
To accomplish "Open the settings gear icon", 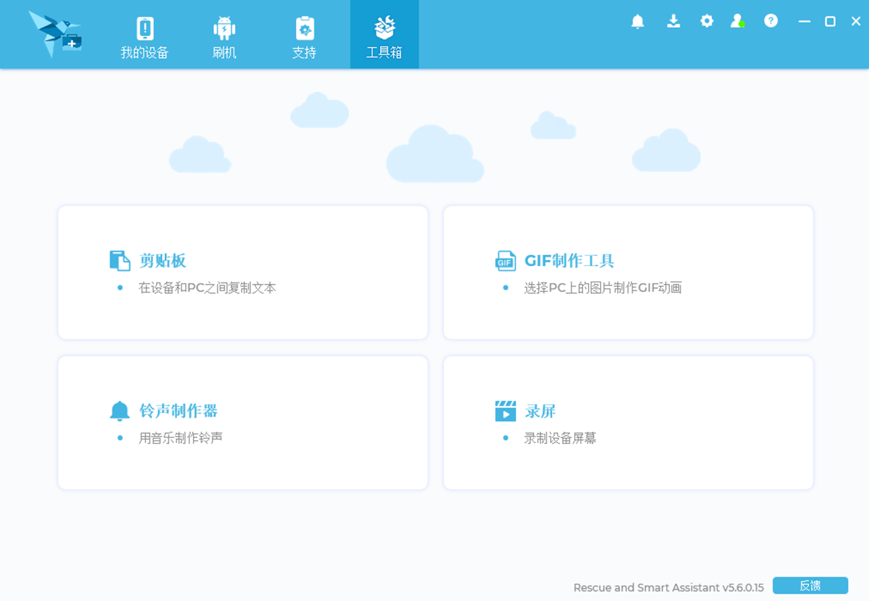I will [x=707, y=21].
